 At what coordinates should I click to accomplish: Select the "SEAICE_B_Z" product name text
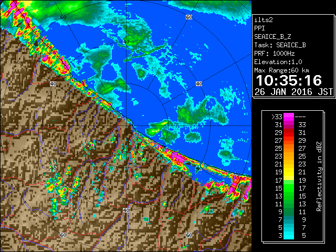(x=272, y=37)
